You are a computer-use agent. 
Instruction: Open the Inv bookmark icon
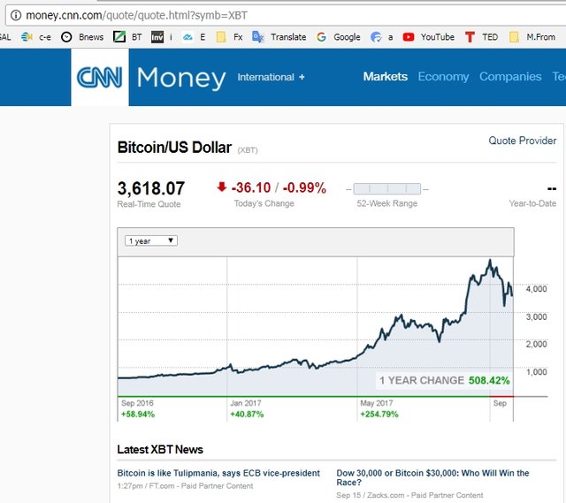tap(157, 37)
